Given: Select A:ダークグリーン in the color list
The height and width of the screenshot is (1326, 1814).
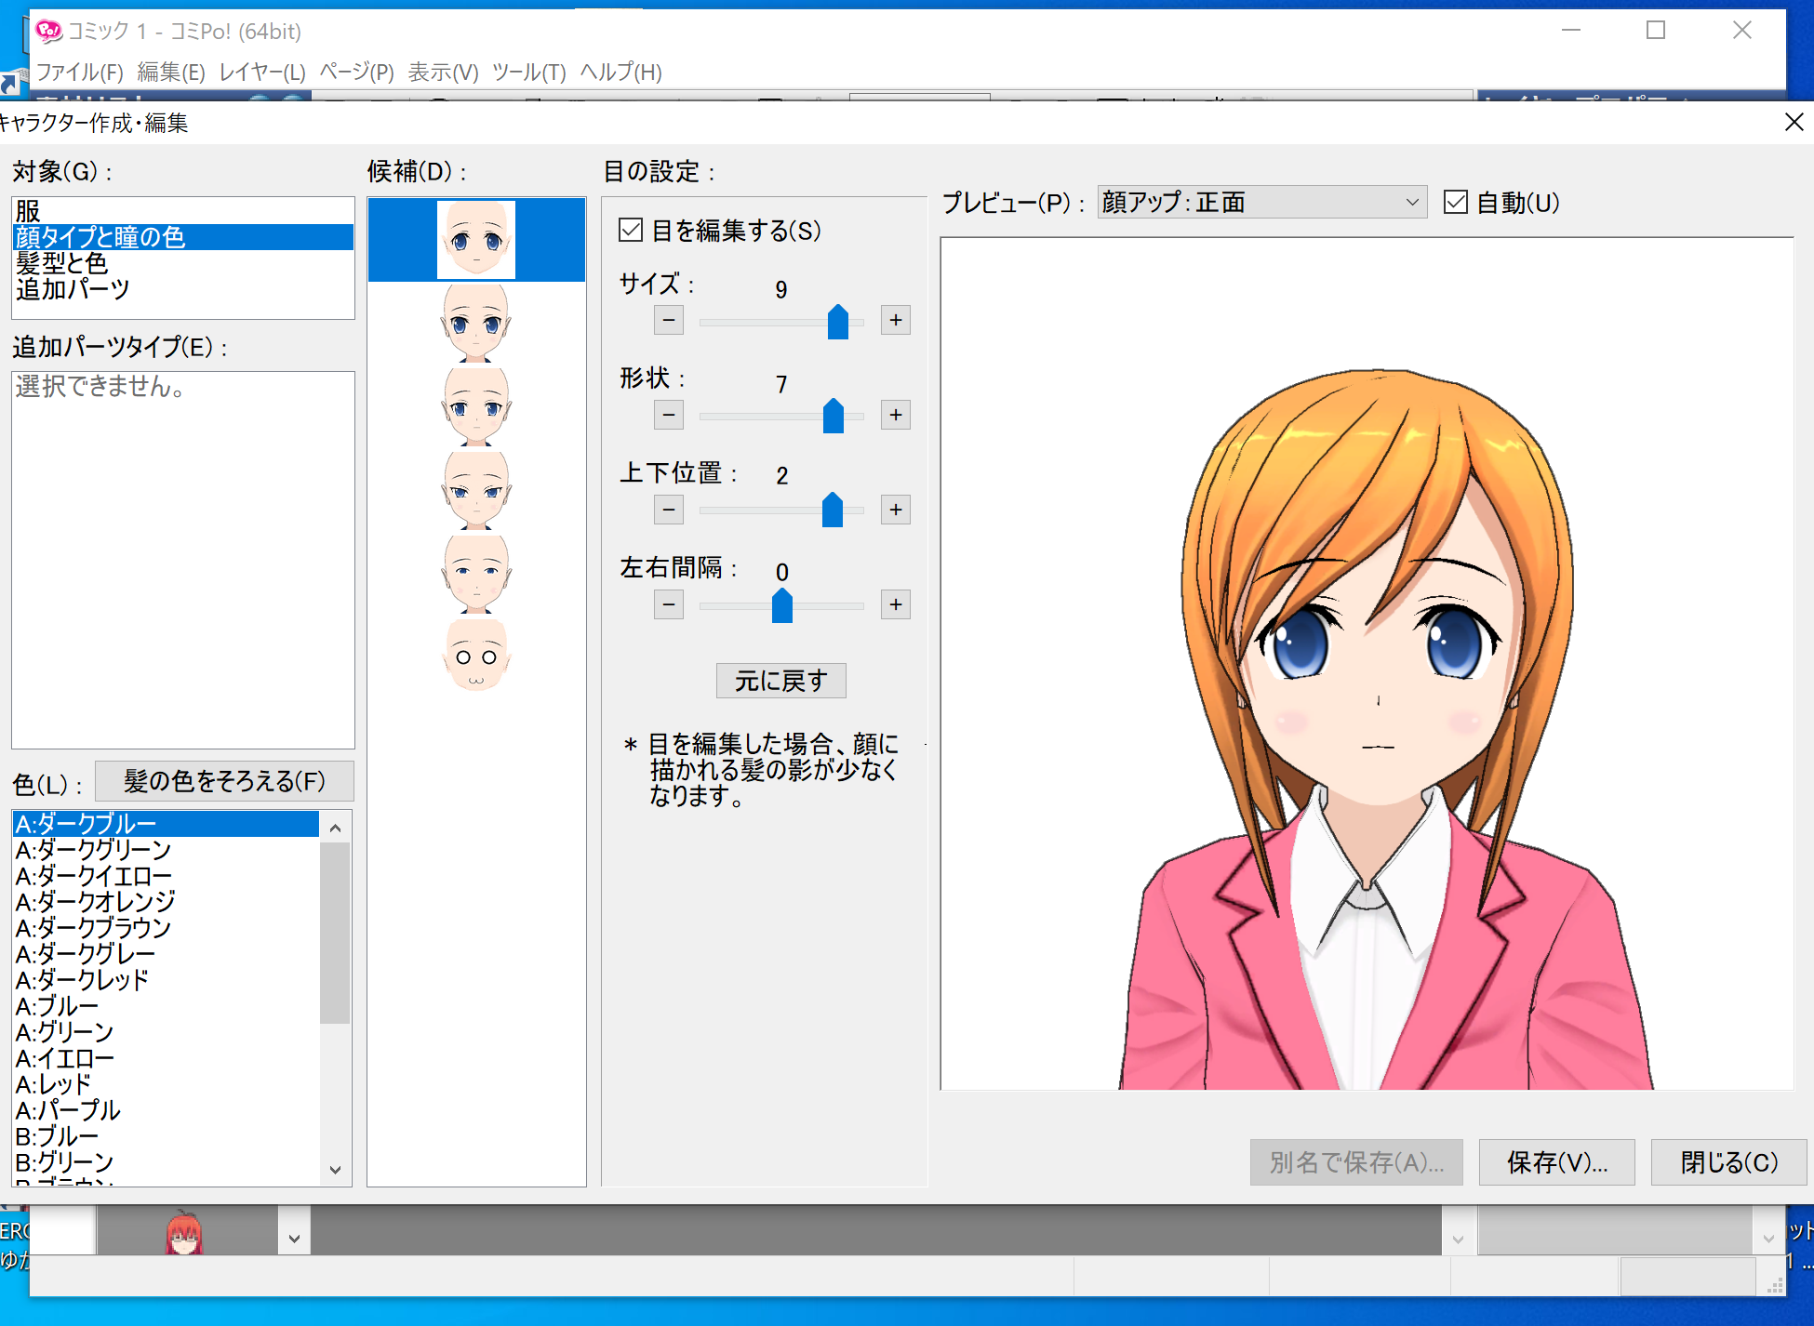Looking at the screenshot, I should pyautogui.click(x=93, y=850).
